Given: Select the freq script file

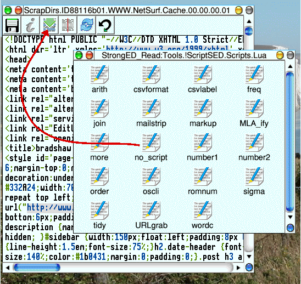Looking at the screenshot, I should pyautogui.click(x=254, y=79).
